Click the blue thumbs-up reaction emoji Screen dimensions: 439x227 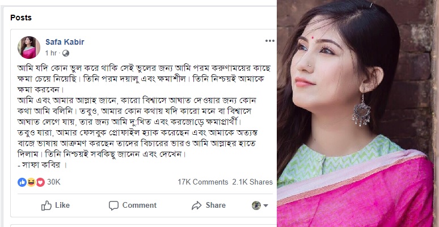click(22, 182)
